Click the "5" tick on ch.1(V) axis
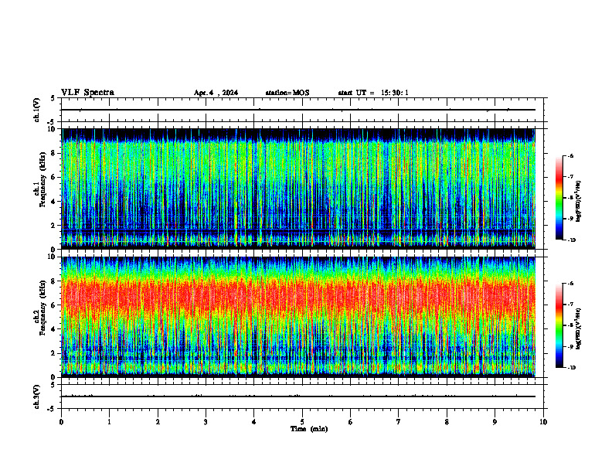 (53, 98)
